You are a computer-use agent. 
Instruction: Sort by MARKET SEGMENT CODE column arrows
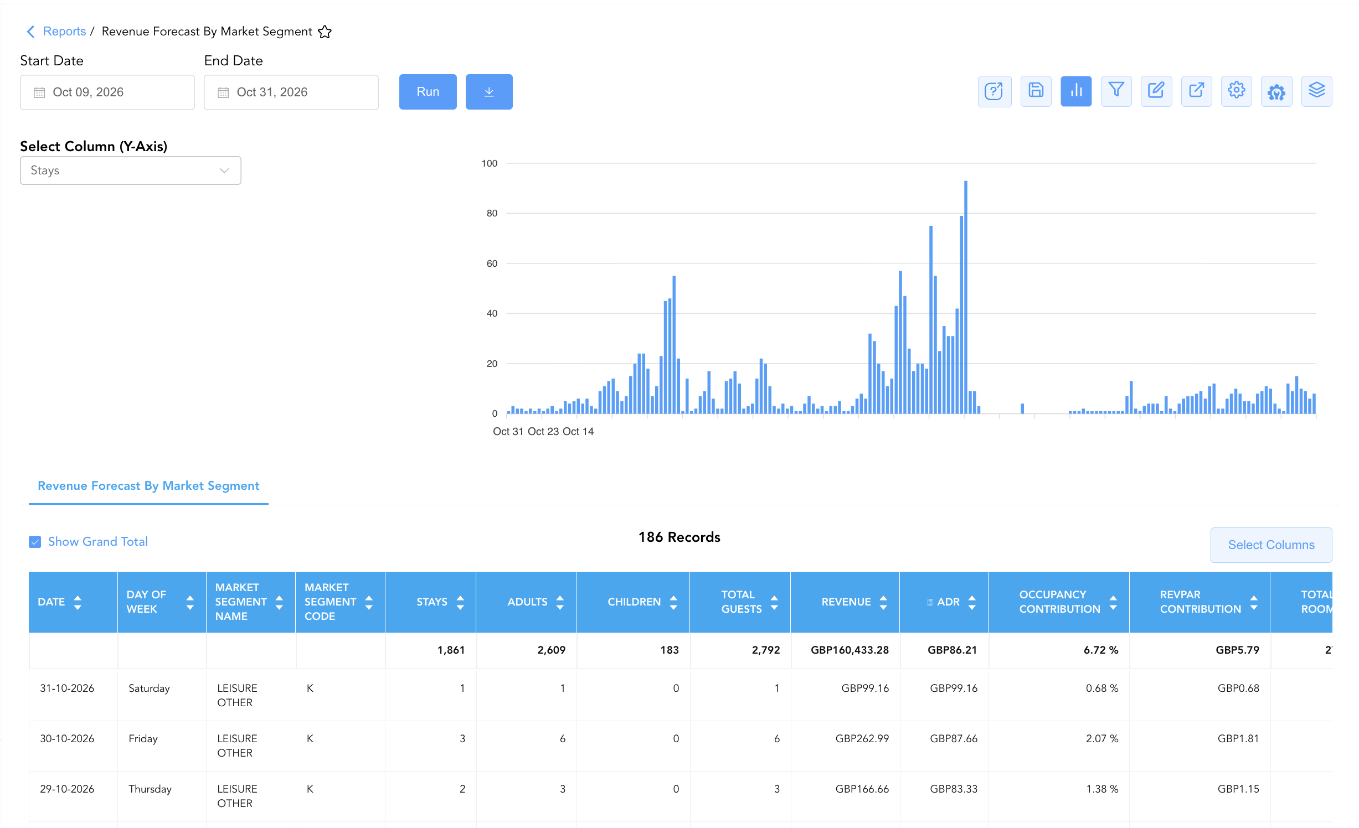tap(369, 602)
